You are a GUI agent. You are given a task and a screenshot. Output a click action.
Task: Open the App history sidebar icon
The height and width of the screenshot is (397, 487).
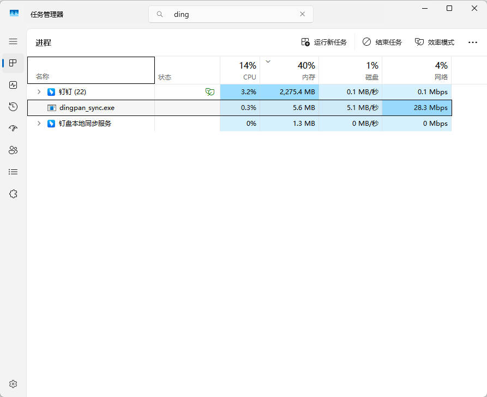[x=13, y=107]
